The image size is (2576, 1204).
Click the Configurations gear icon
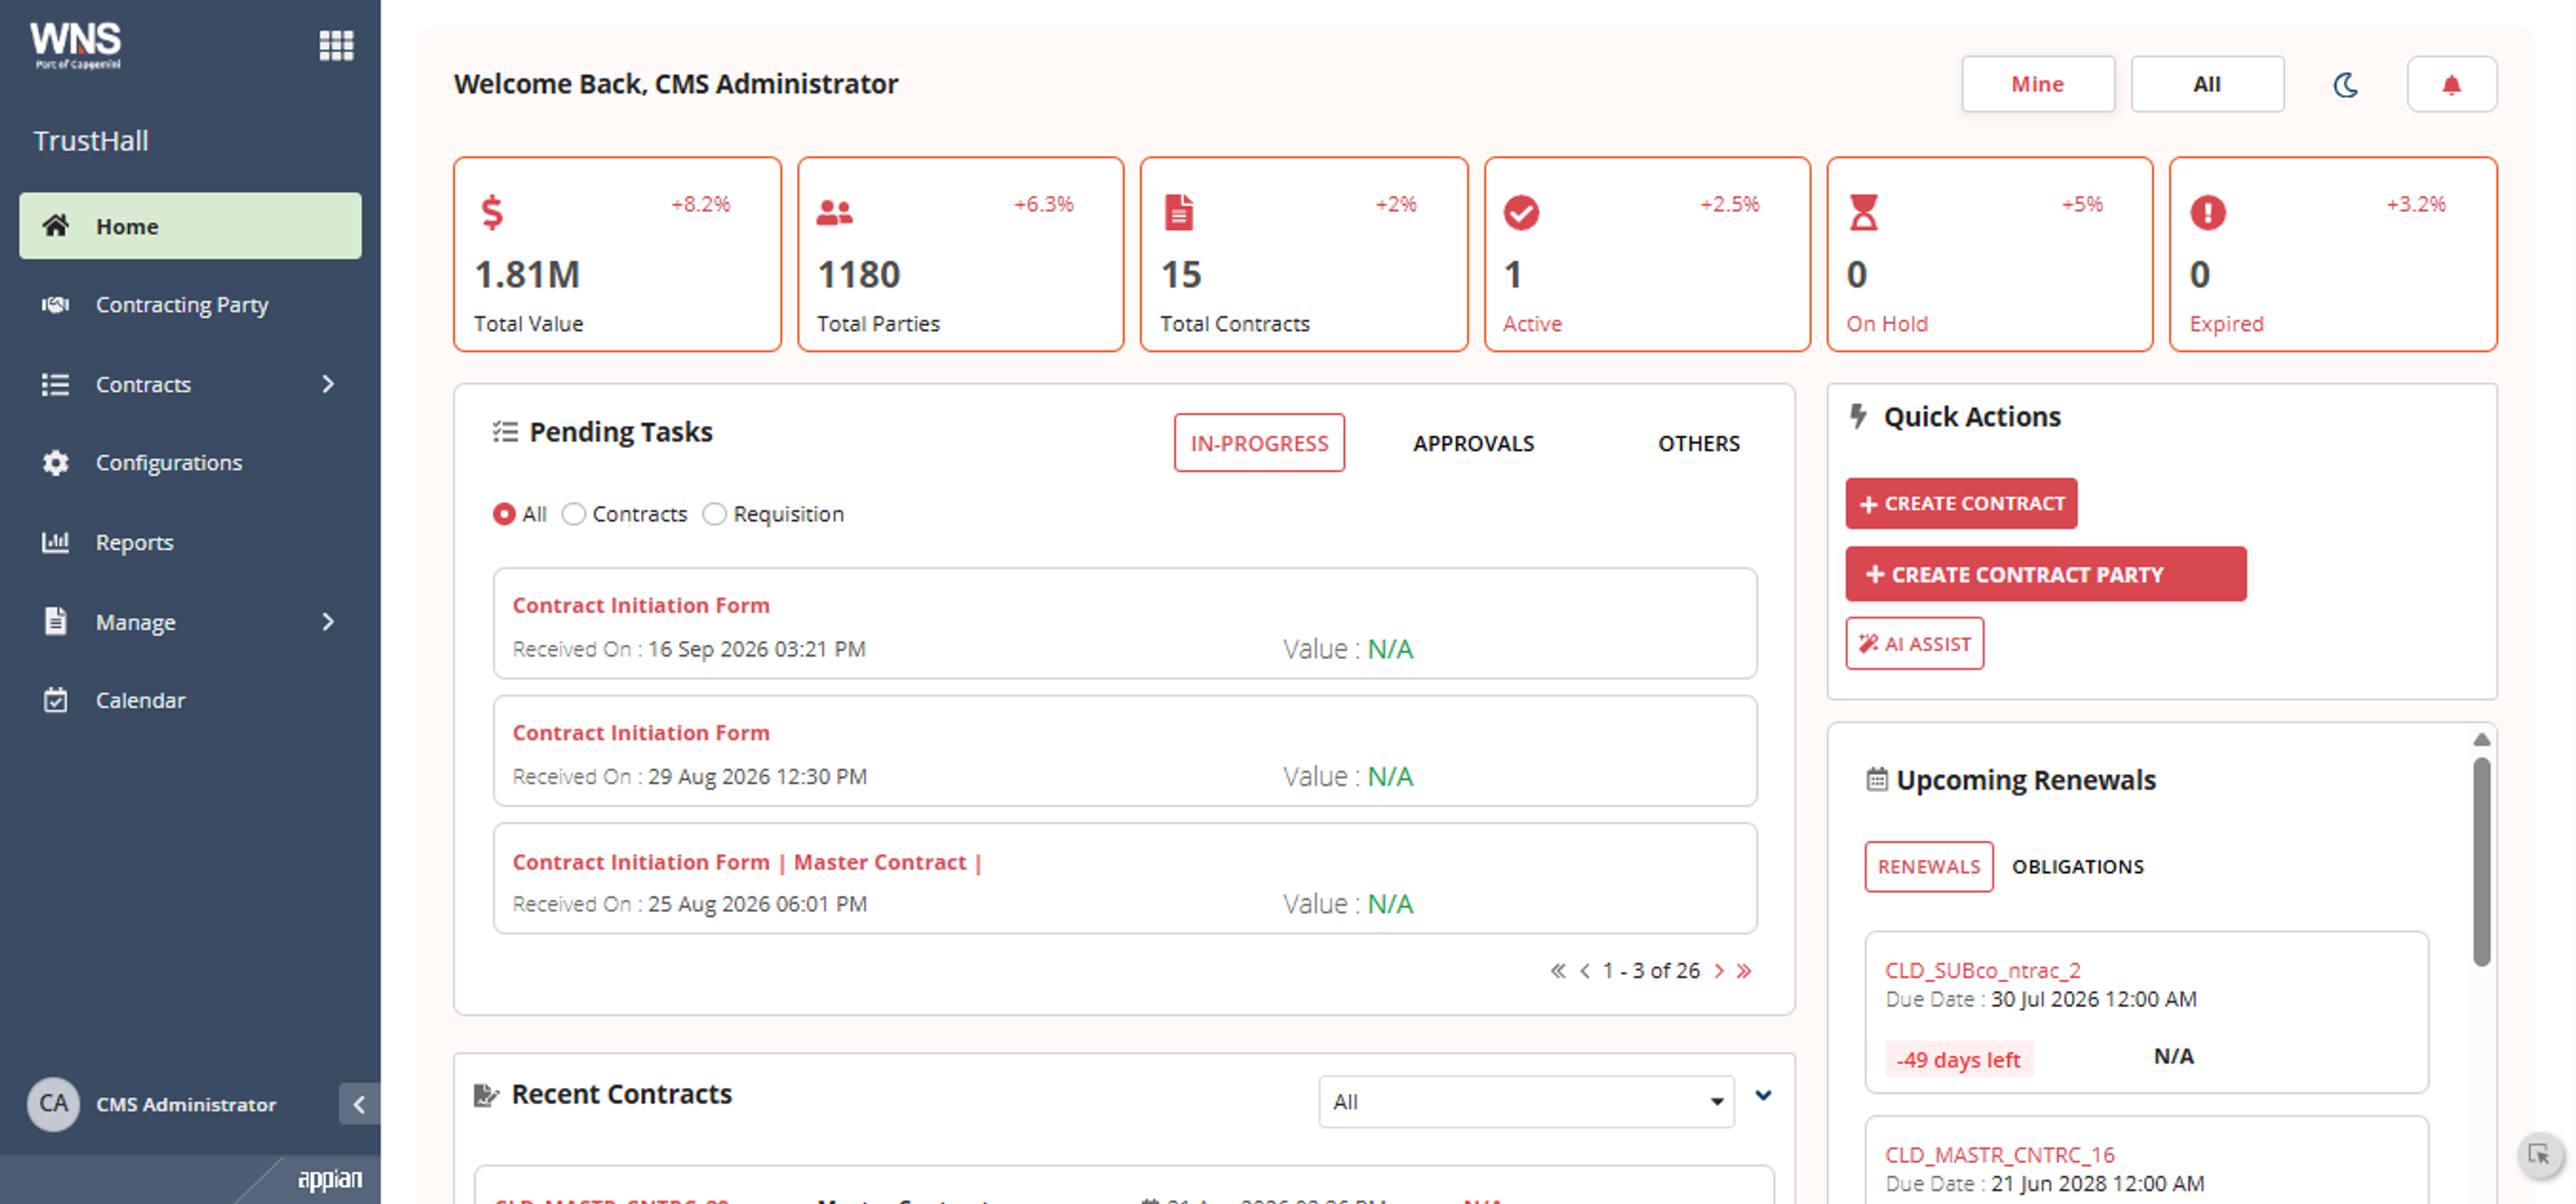point(56,463)
